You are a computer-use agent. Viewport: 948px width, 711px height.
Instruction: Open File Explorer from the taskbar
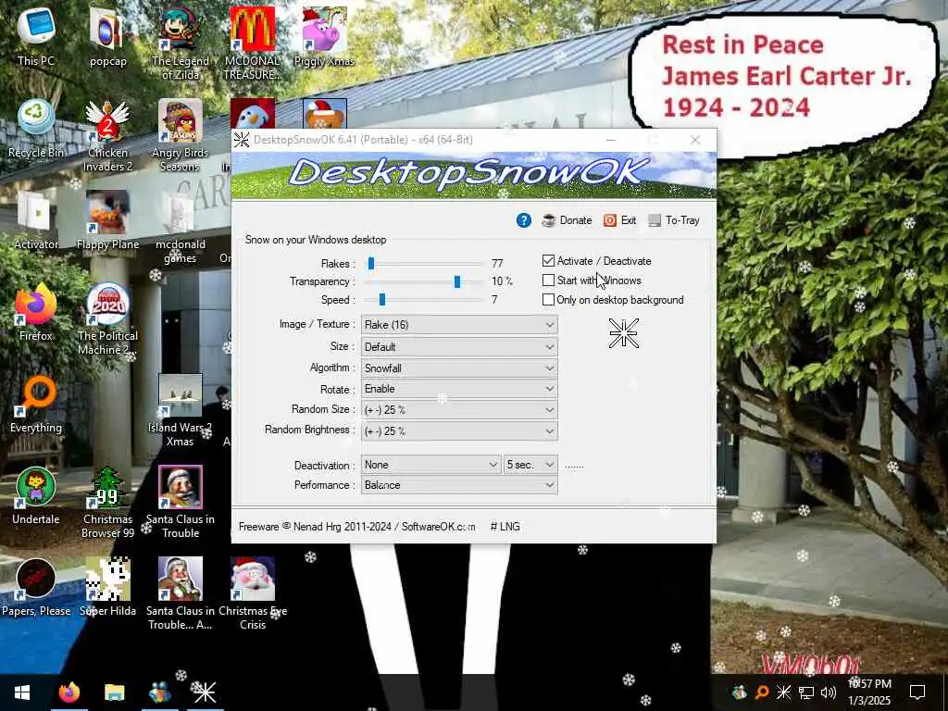(114, 692)
